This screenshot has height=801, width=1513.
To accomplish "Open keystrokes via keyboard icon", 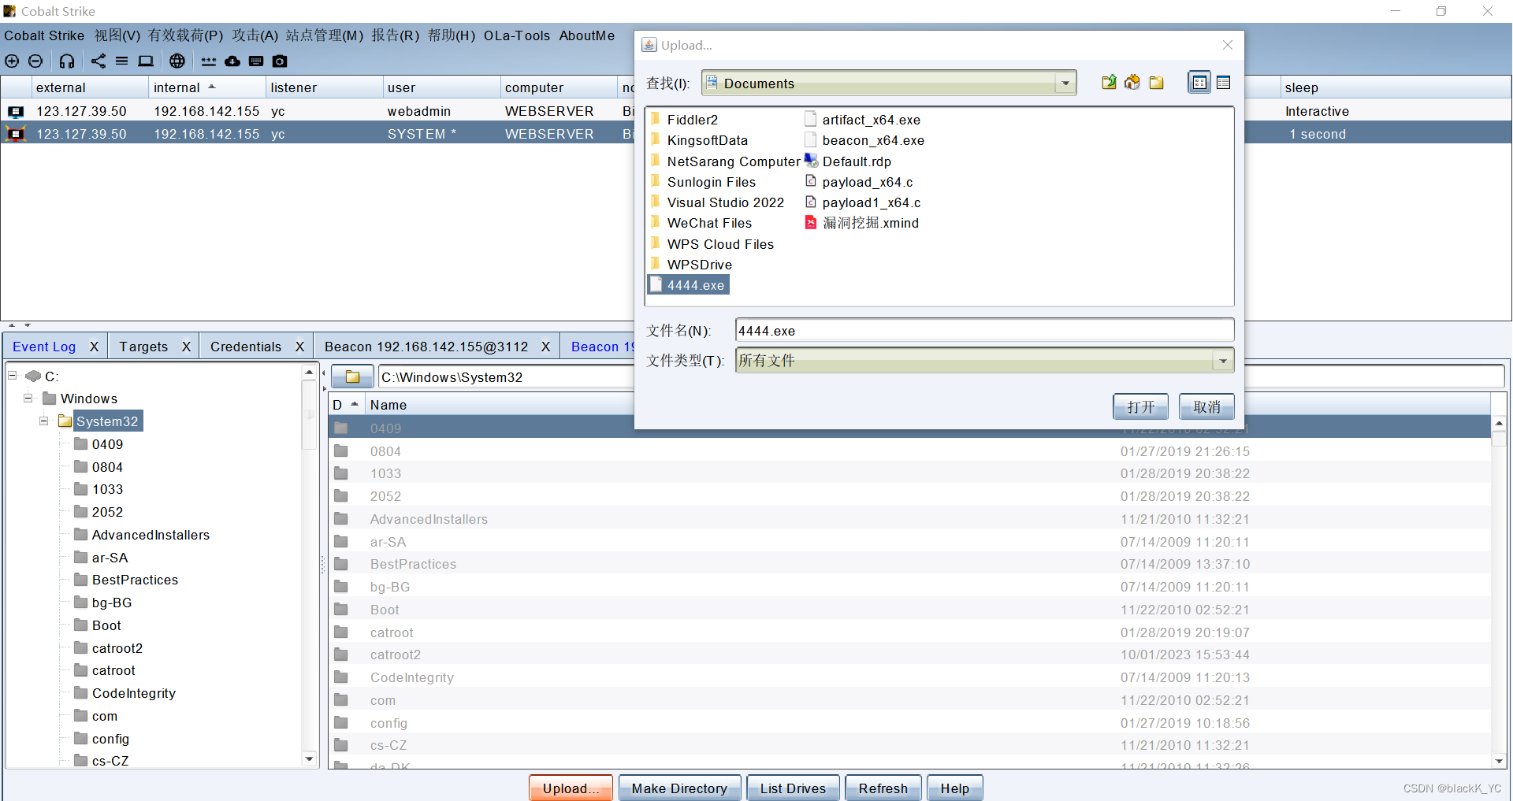I will coord(256,61).
